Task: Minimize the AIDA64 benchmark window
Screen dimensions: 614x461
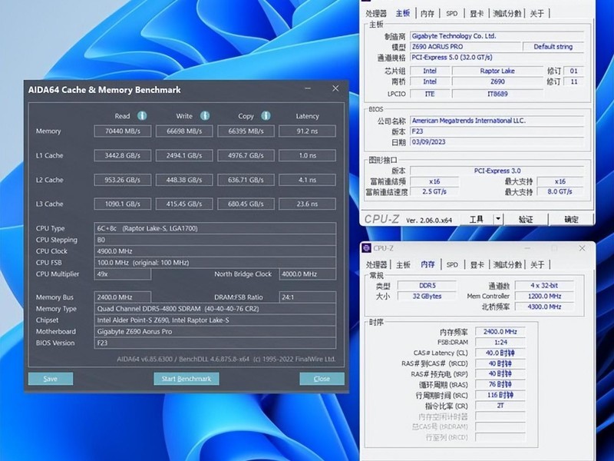Action: pos(308,89)
